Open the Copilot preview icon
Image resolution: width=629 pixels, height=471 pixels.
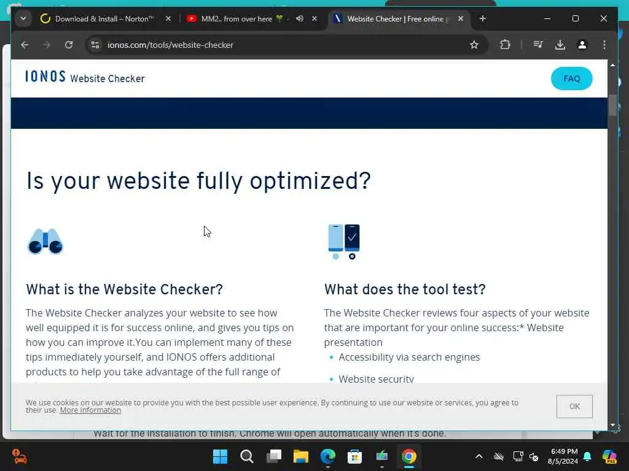(609, 456)
